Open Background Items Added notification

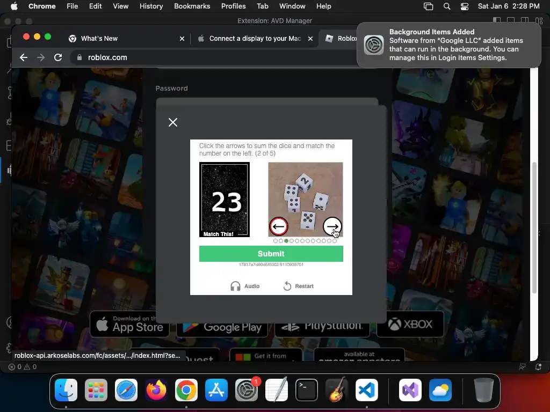449,45
